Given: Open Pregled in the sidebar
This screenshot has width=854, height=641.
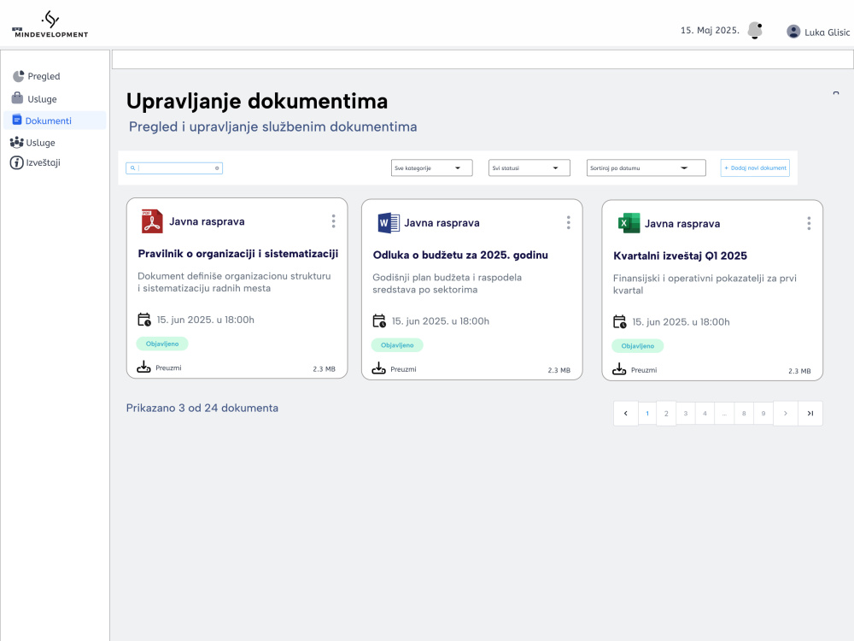Looking at the screenshot, I should click(x=44, y=76).
